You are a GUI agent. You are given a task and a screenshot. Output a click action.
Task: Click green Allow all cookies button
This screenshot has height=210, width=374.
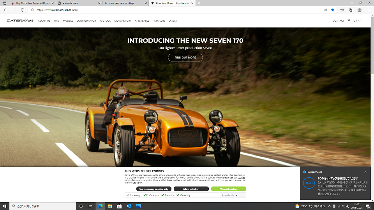[x=229, y=189]
